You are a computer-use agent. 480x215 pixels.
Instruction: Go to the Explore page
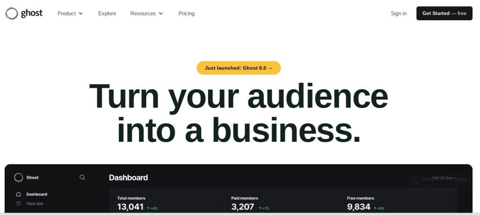tap(107, 14)
